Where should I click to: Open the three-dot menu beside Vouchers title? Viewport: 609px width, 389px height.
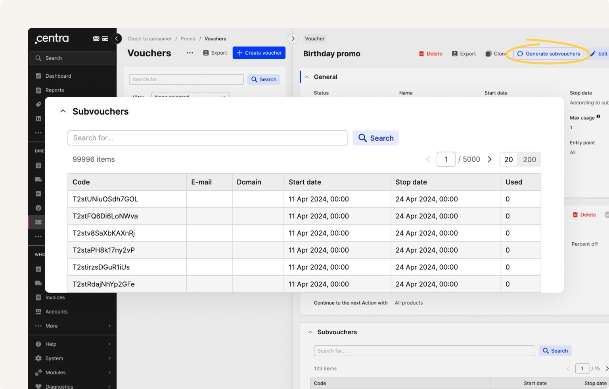[x=190, y=53]
